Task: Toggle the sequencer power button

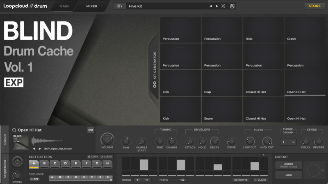Action: point(17,162)
